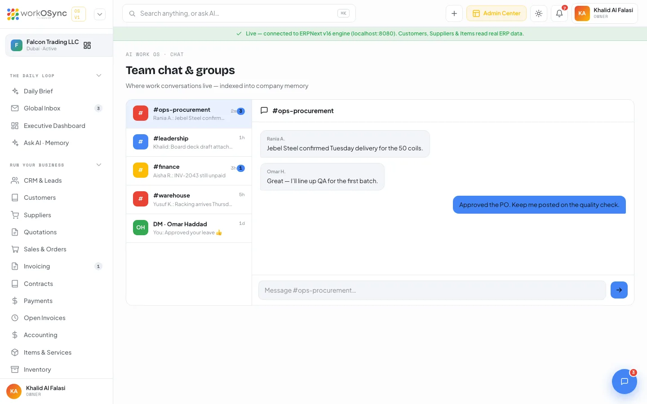Click the ⌘K shortcut badge in search
Image resolution: width=647 pixels, height=404 pixels.
(343, 13)
